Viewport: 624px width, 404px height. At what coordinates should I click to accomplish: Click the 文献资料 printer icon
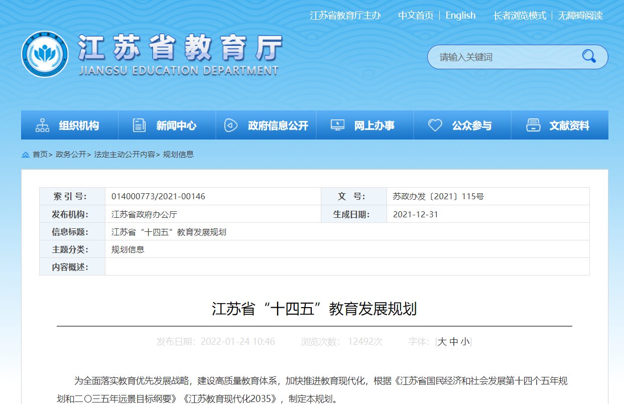(x=533, y=125)
